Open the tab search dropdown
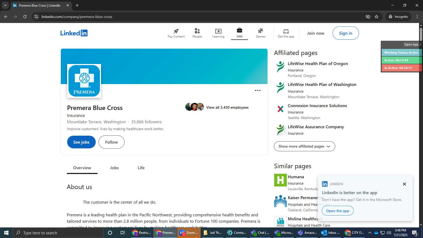The width and height of the screenshot is (423, 238). 5,5
